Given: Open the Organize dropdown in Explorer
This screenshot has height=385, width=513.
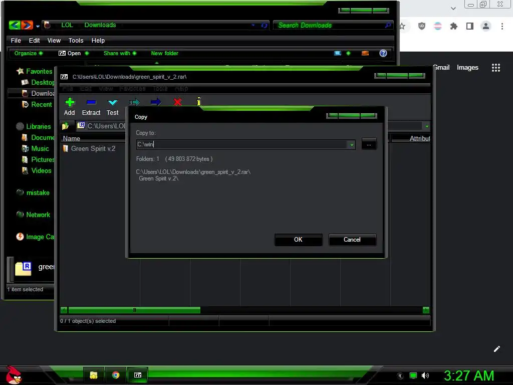Looking at the screenshot, I should 28,53.
